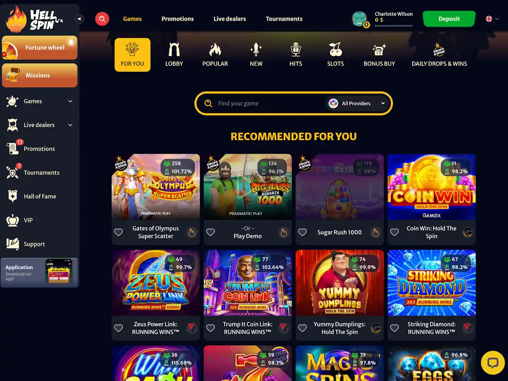Focus the Find your game search field
Viewport: 508px width, 381px height.
pos(270,103)
